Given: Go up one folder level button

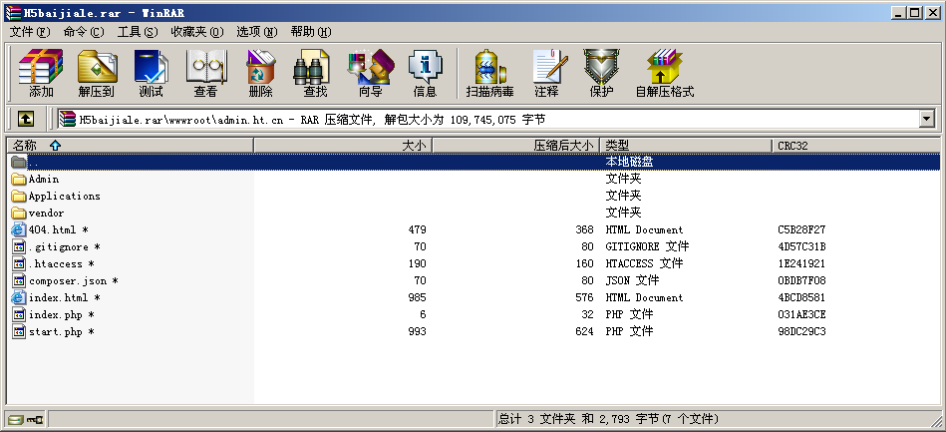Looking at the screenshot, I should click(26, 119).
